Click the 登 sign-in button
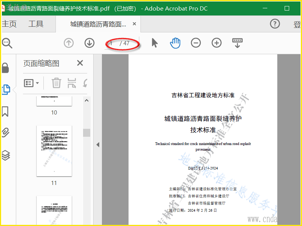 pos(297,24)
